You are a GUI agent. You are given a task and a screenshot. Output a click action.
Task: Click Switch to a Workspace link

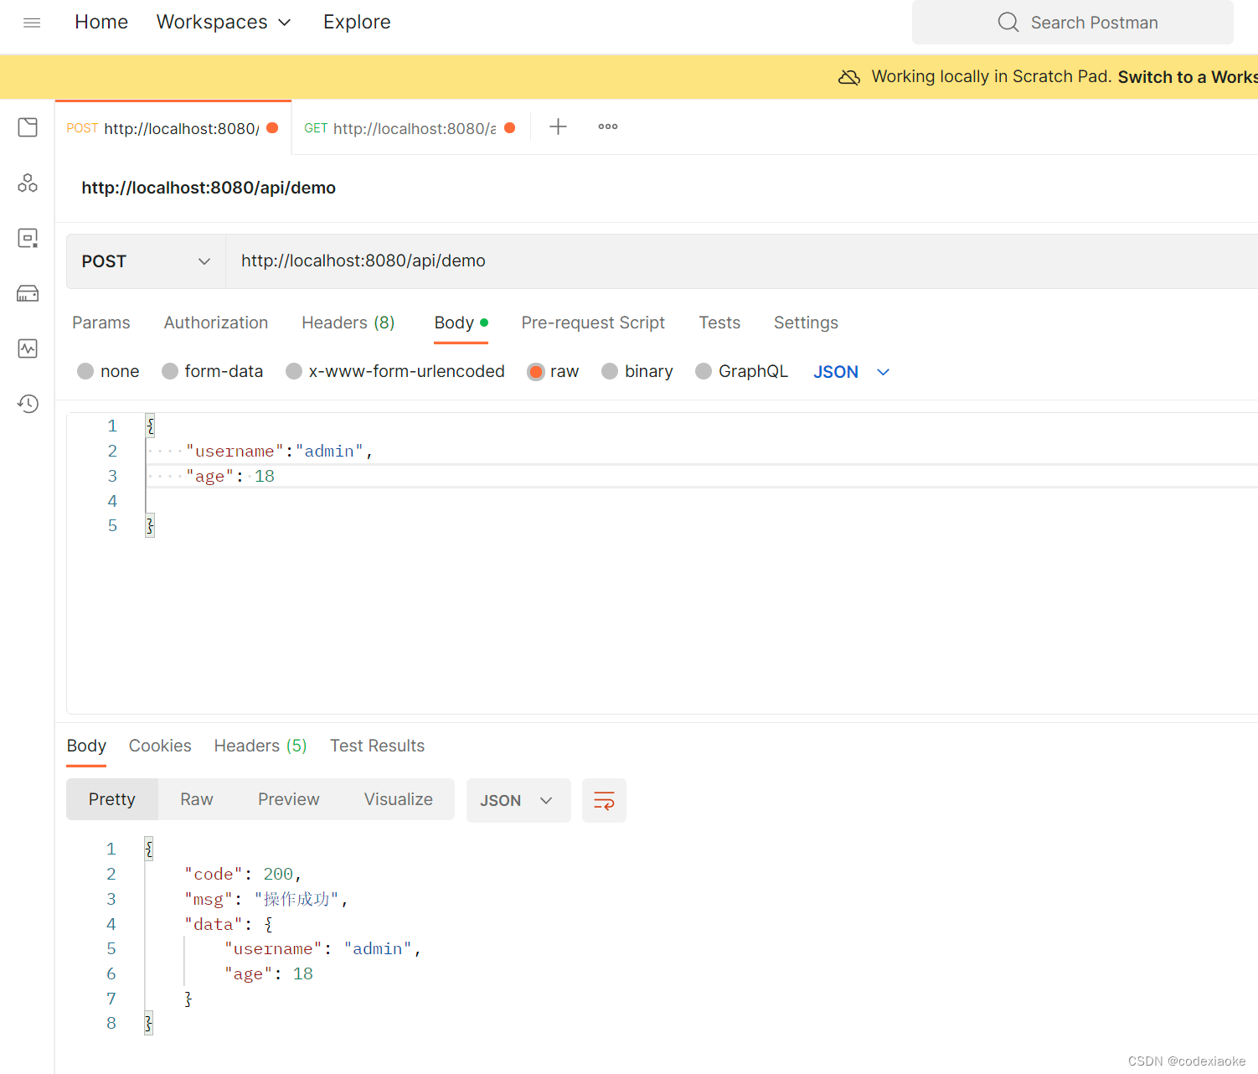click(x=1188, y=77)
